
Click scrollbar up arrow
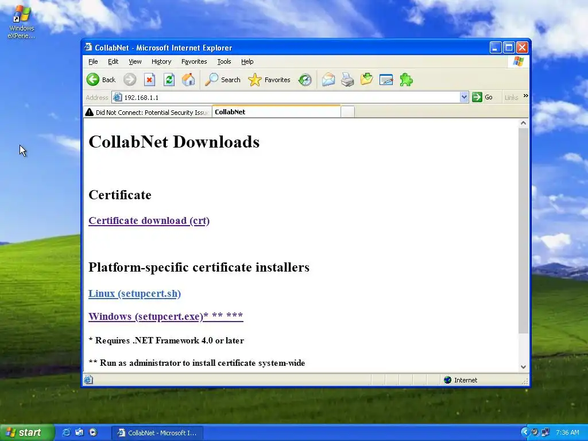[x=524, y=123]
